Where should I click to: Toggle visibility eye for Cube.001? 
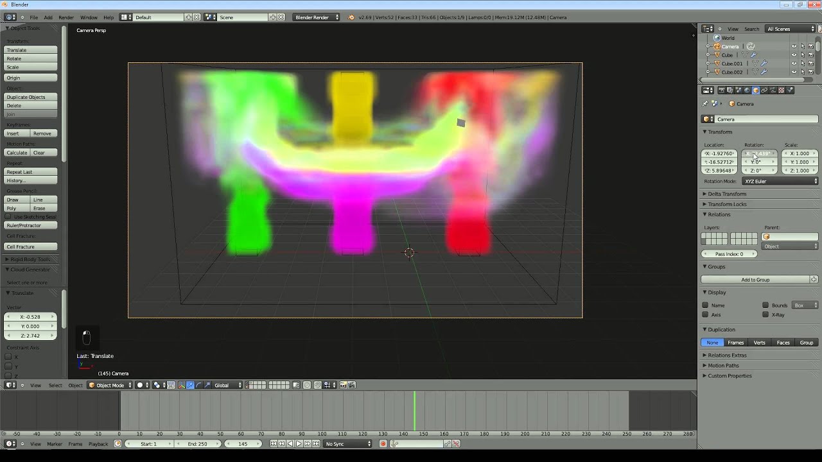point(794,64)
